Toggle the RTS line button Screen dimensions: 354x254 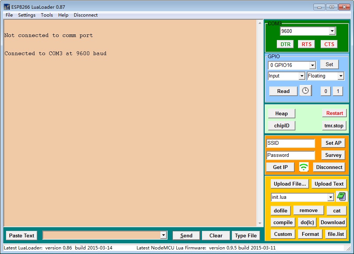pos(306,44)
